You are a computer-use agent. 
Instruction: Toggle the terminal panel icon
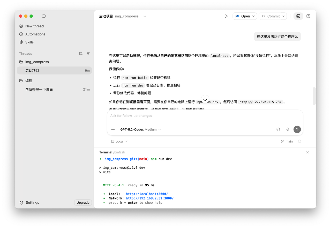298,16
